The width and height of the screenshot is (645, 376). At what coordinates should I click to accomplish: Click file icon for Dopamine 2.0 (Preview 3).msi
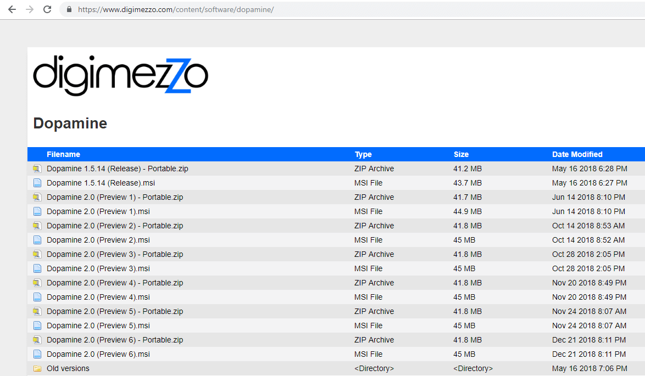point(37,269)
